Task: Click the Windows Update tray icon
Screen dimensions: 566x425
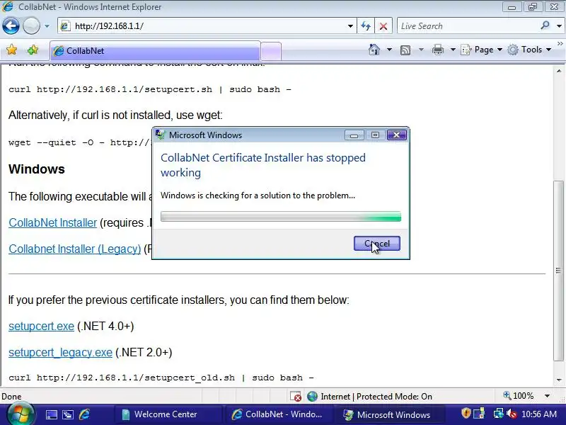Action: point(479,413)
